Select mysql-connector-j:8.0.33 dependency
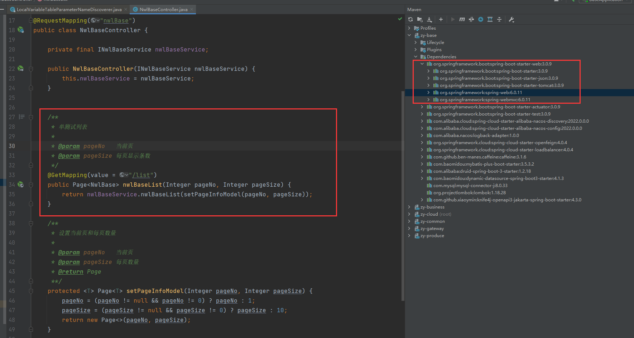 [x=470, y=185]
